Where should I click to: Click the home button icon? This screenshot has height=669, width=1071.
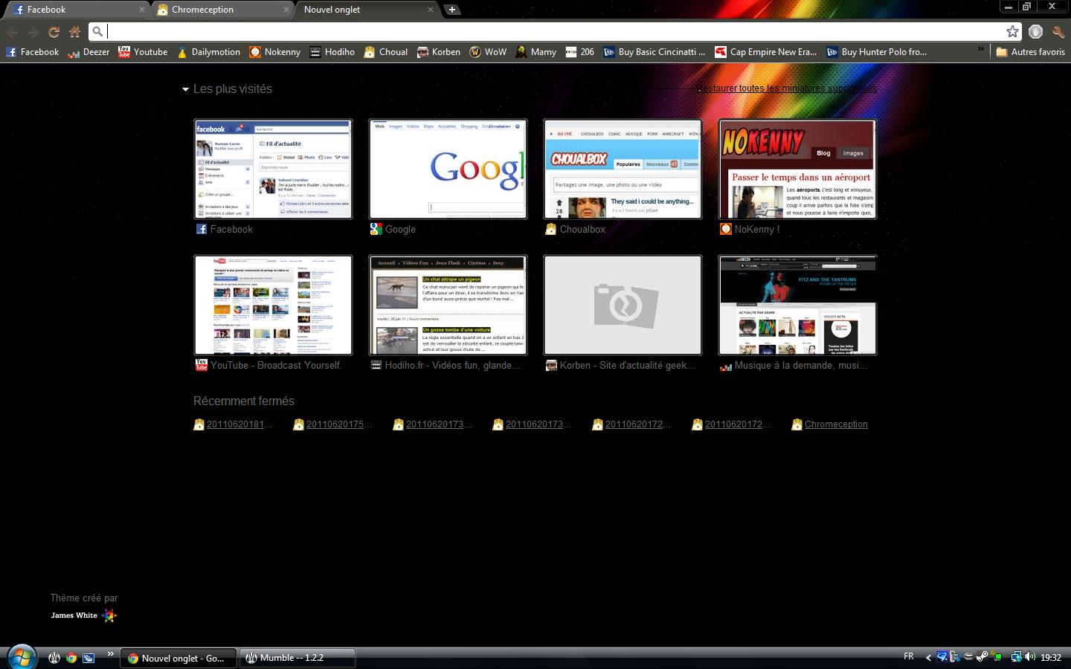click(x=75, y=32)
